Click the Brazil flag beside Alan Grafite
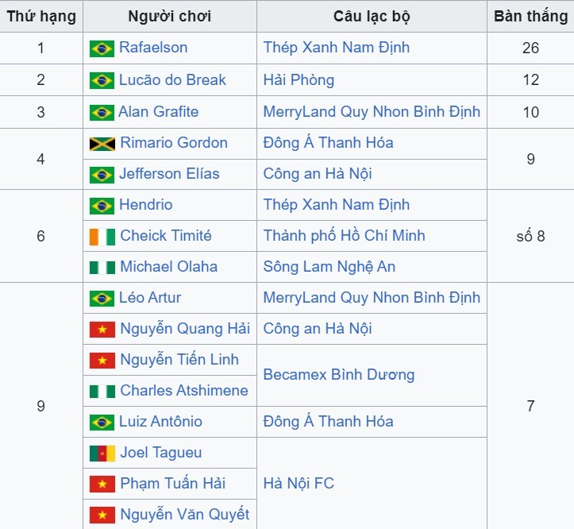Viewport: 574px width, 529px height. click(102, 113)
